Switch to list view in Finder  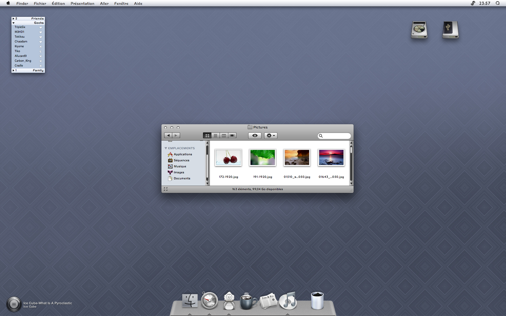click(215, 135)
